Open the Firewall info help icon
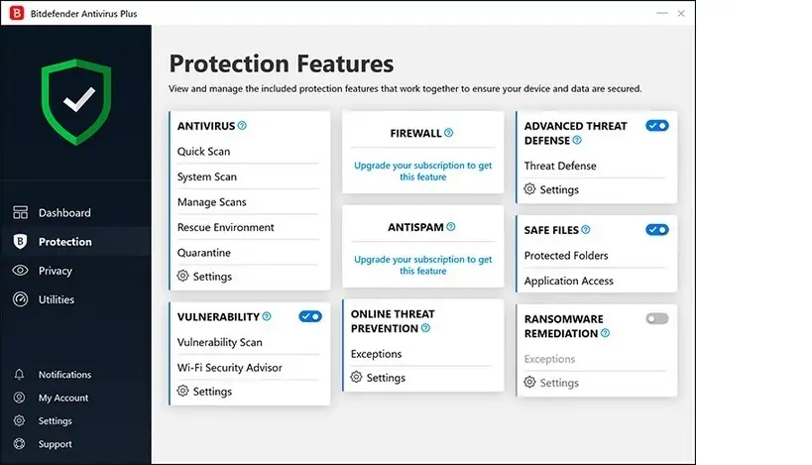Image resolution: width=812 pixels, height=465 pixels. tap(448, 133)
